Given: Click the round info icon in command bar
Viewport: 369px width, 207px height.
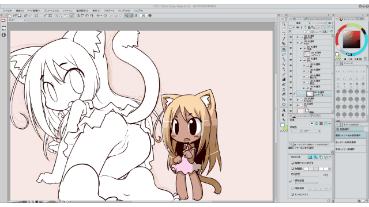Looking at the screenshot, I should (150, 16).
